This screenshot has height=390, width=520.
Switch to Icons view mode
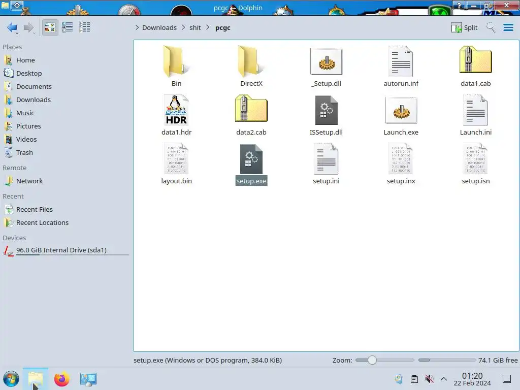(50, 27)
